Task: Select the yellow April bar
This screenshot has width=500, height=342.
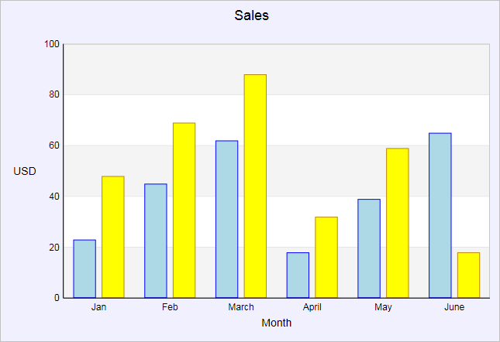Action: (x=326, y=257)
